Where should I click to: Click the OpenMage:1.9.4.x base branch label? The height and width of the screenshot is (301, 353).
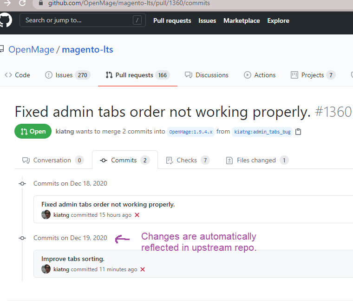pos(191,132)
